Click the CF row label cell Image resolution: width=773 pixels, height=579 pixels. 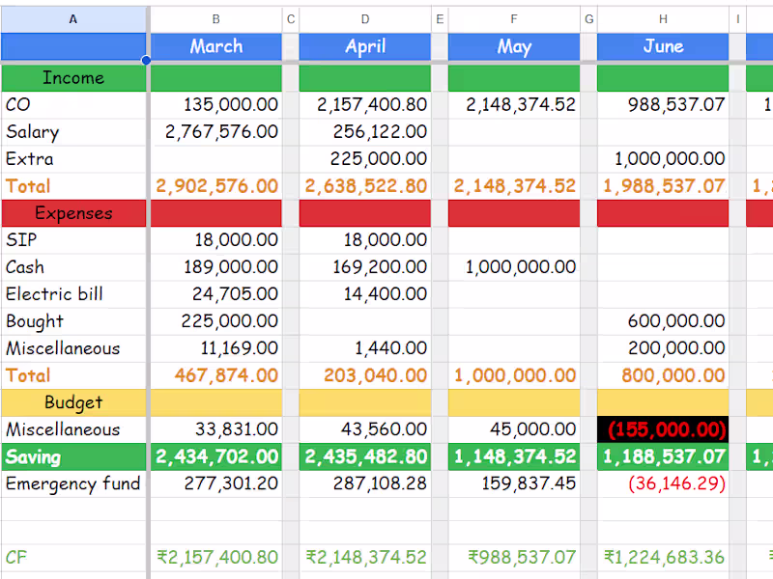click(73, 557)
